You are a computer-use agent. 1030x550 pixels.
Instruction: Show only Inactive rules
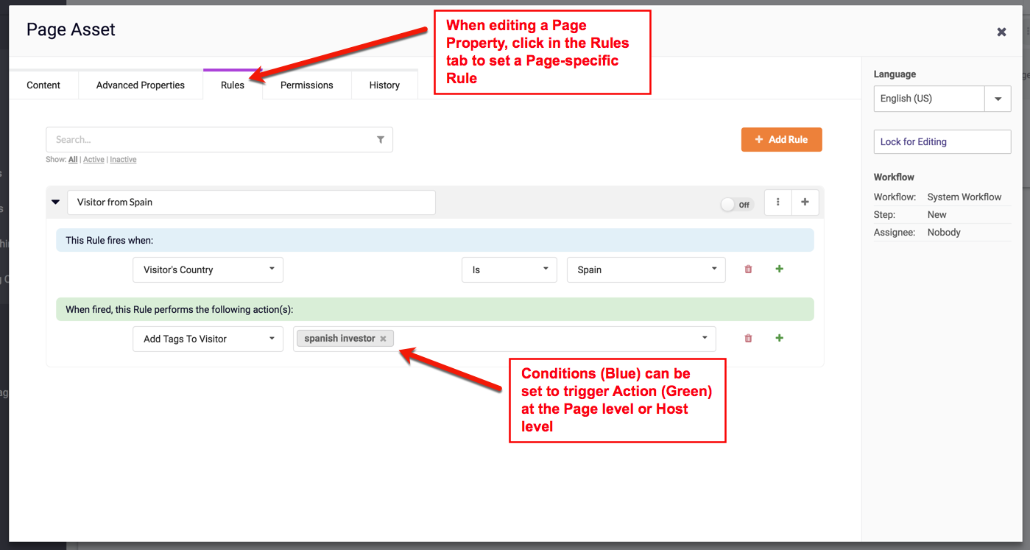coord(123,160)
